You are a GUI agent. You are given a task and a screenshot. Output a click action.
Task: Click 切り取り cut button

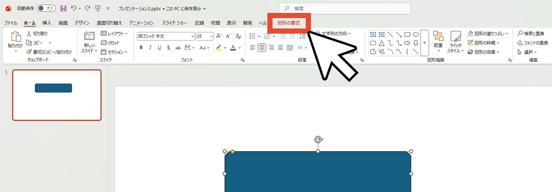[37, 34]
